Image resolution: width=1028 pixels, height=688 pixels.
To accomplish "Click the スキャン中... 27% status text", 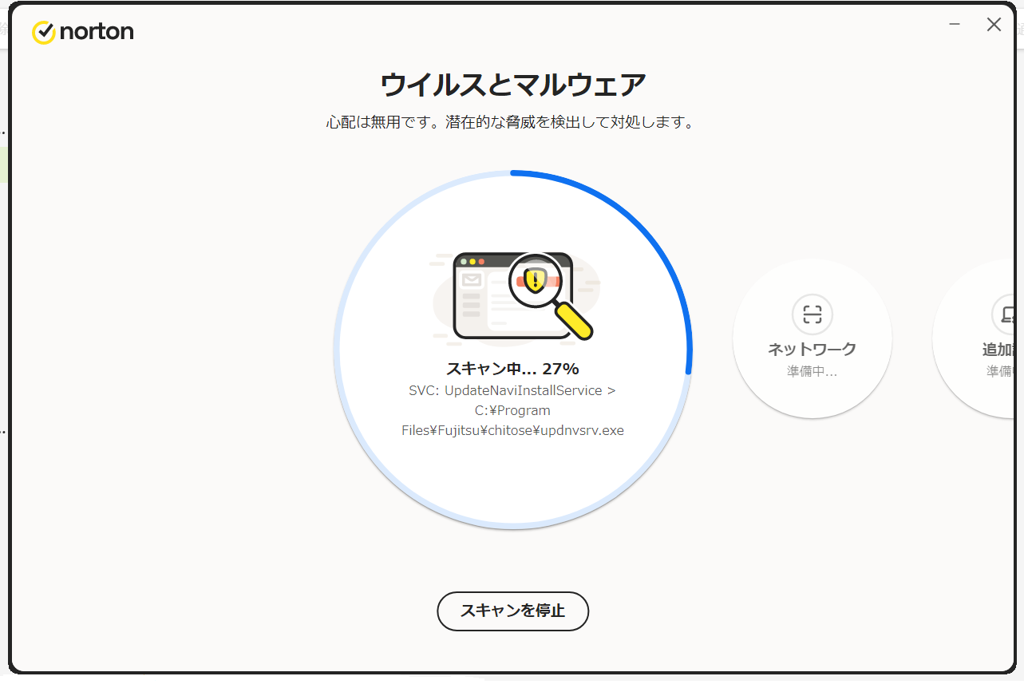I will click(512, 369).
